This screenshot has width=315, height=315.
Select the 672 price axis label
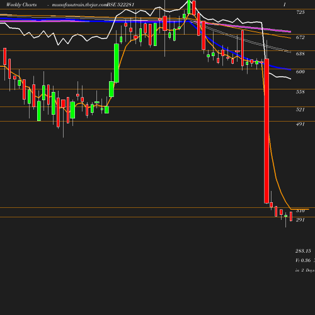301,37
